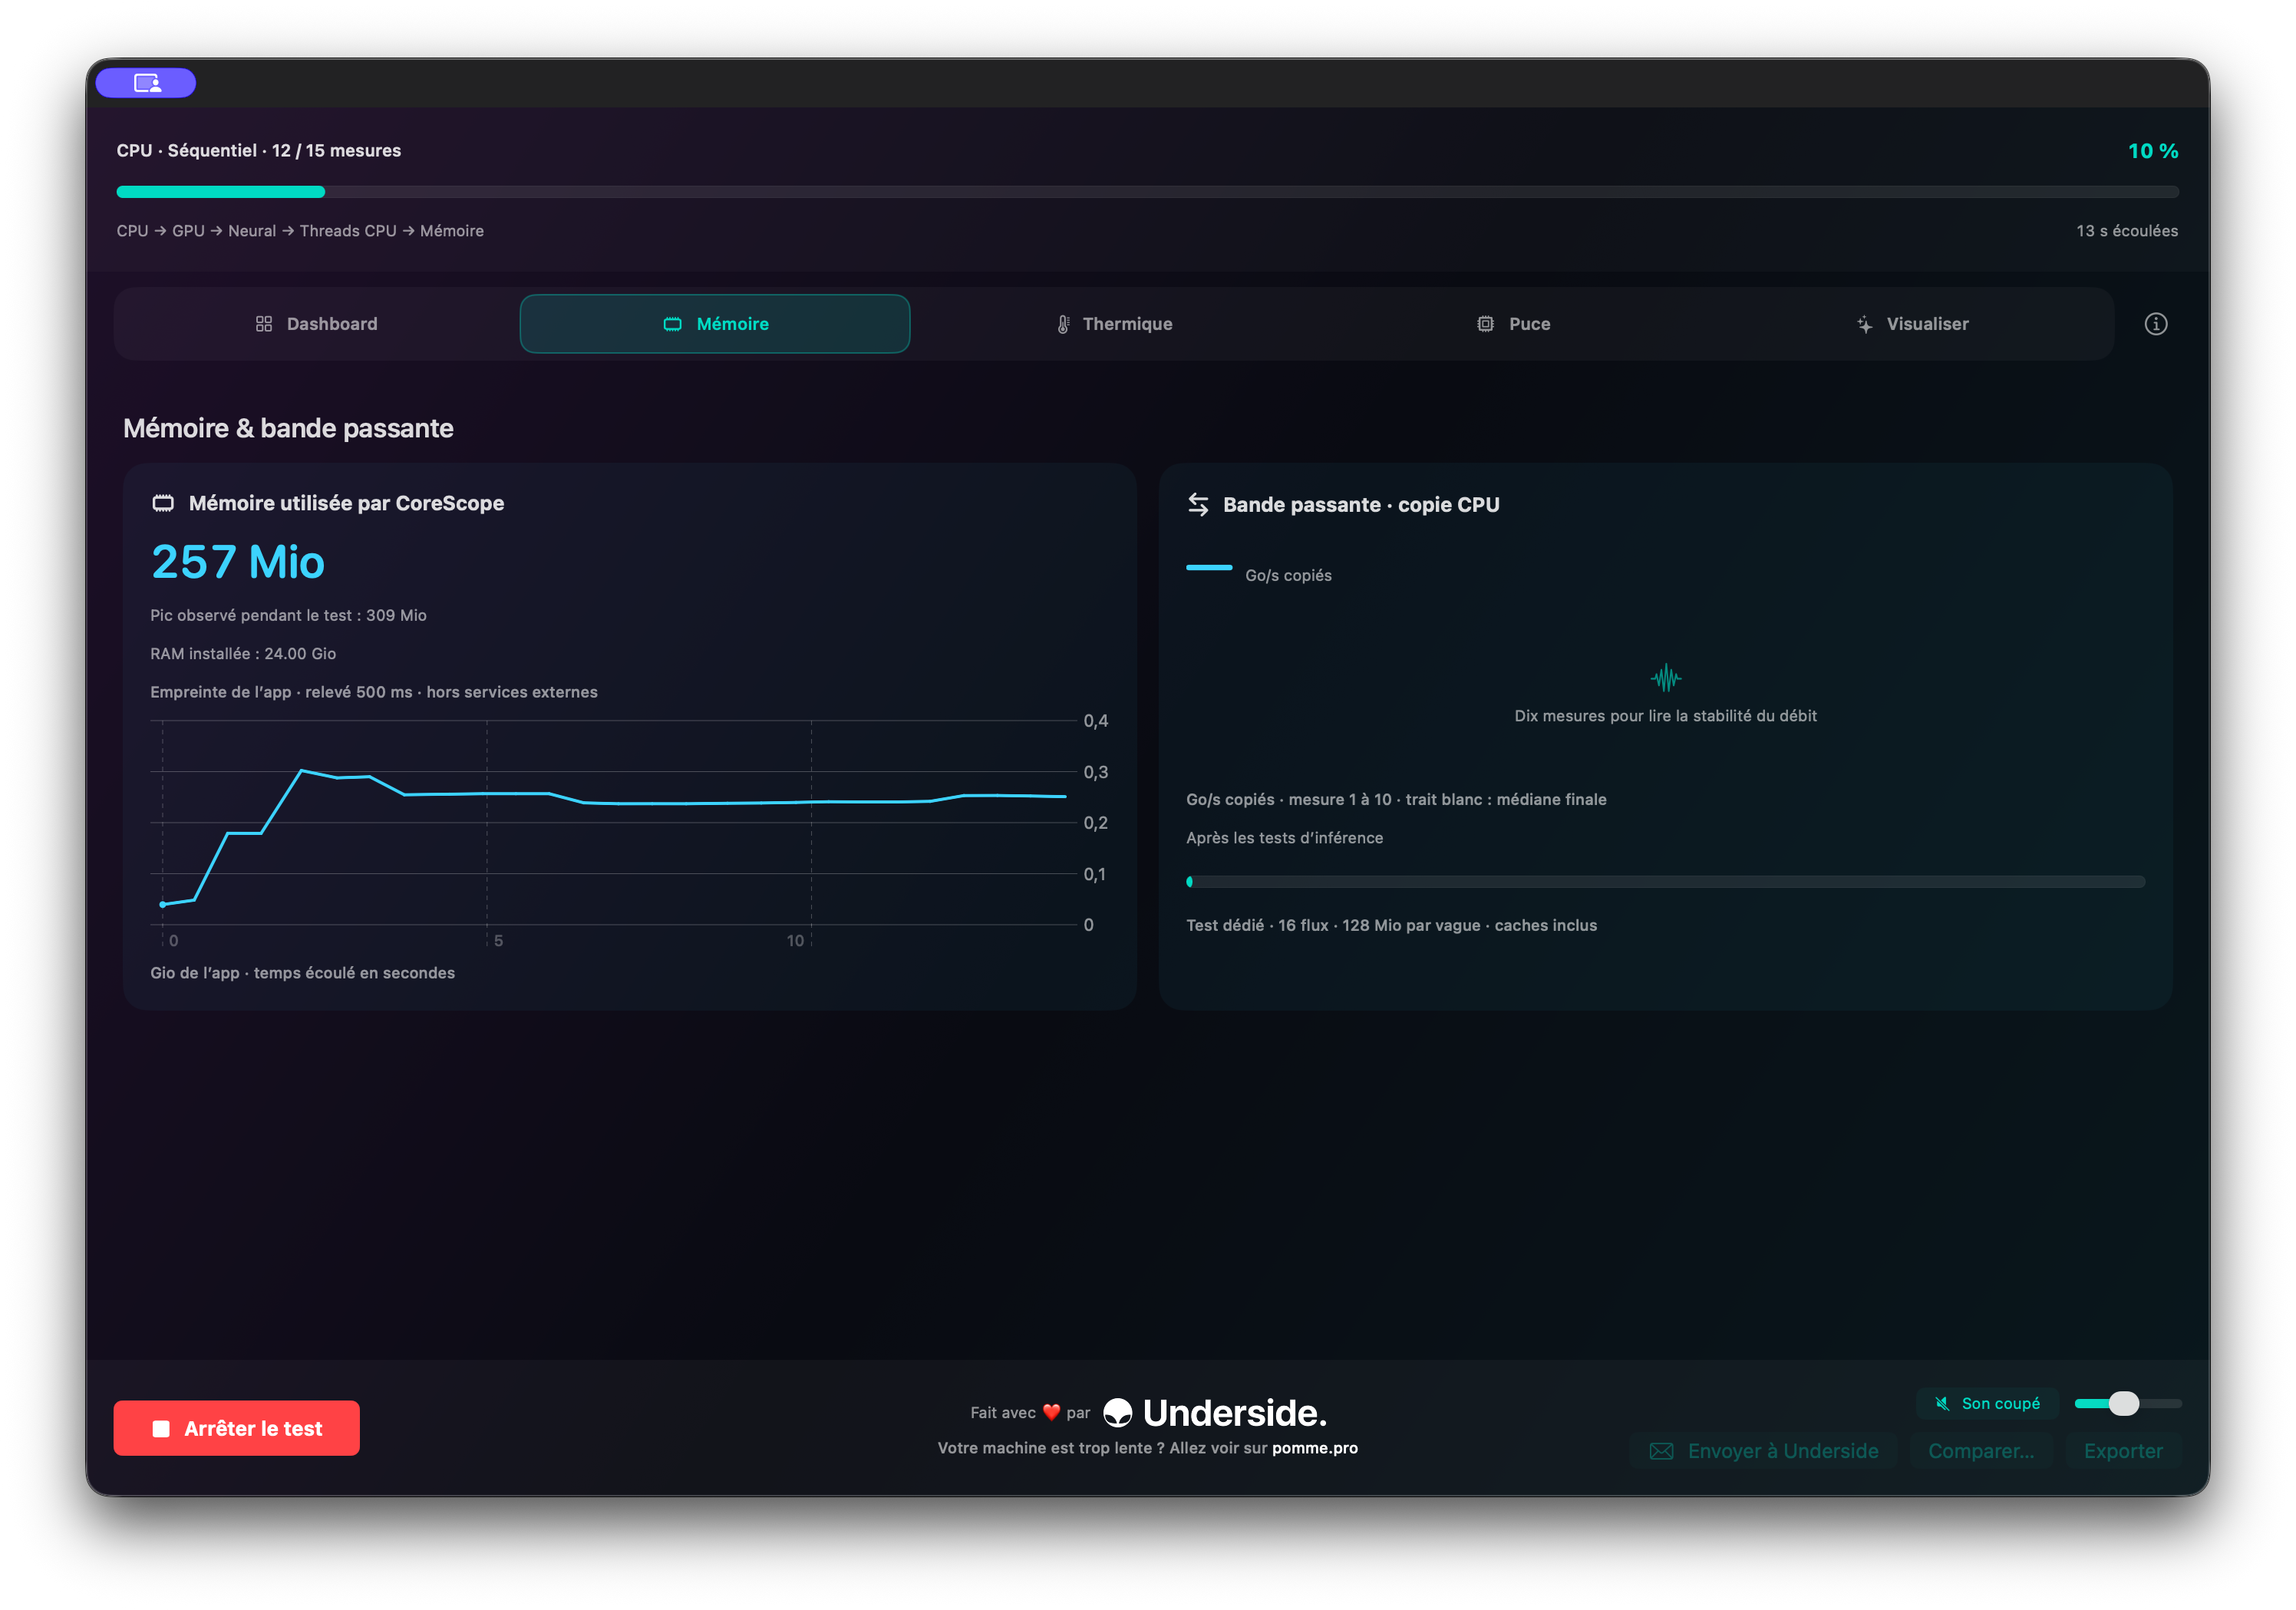Click the envelope icon in Envoyer à Underside
This screenshot has width=2296, height=1610.
[1661, 1451]
